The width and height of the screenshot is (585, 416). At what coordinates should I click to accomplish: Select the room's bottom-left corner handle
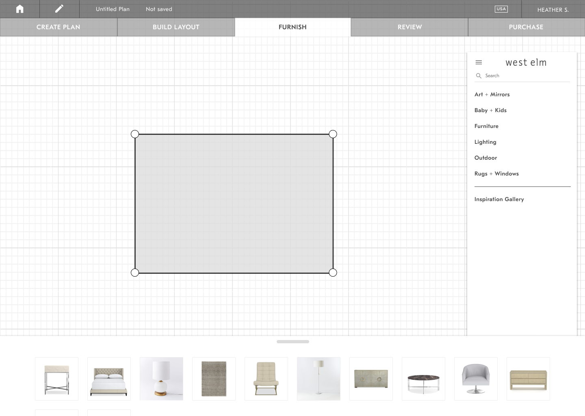[135, 273]
